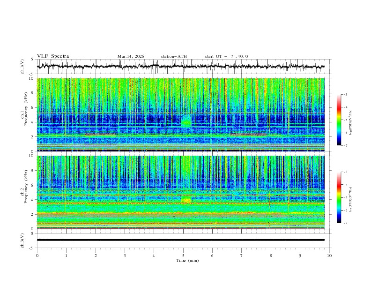Screen dimensions: 371x287
Task: Click the "4" tick on the time axis
Action: (154, 256)
